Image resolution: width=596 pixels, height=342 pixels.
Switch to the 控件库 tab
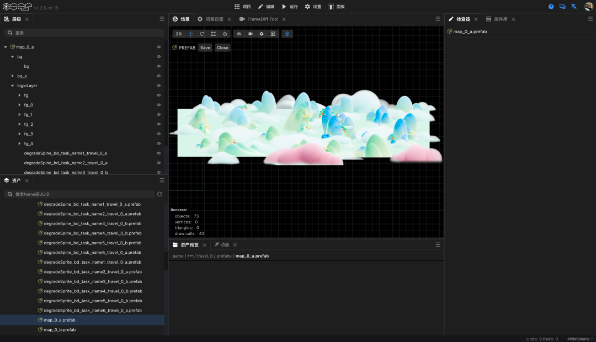coord(497,19)
